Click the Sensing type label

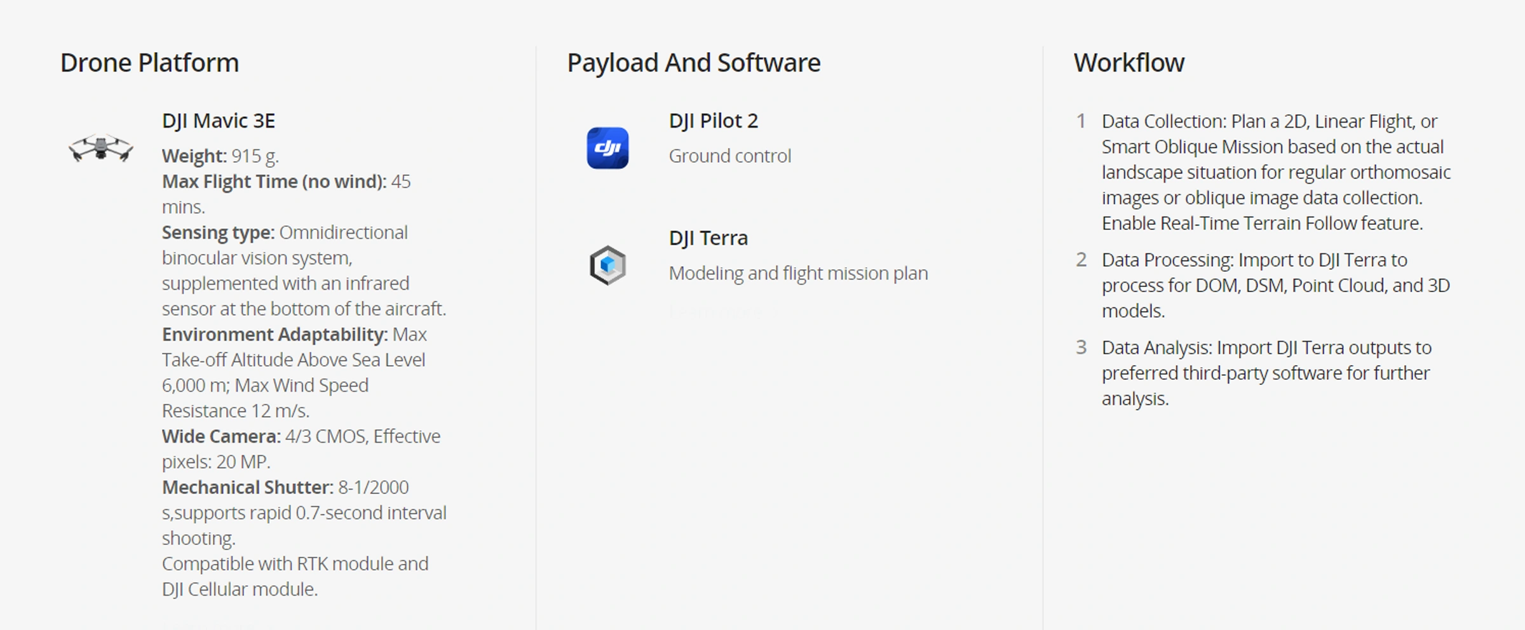click(x=218, y=232)
